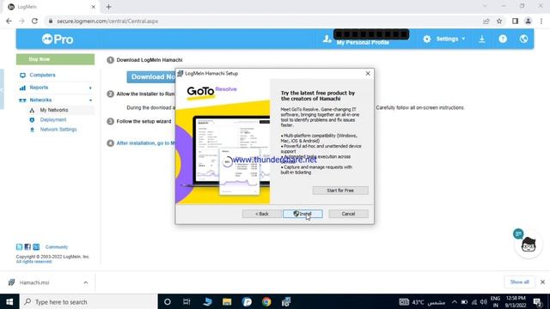
Task: Click the Settings gear icon
Action: pyautogui.click(x=426, y=39)
